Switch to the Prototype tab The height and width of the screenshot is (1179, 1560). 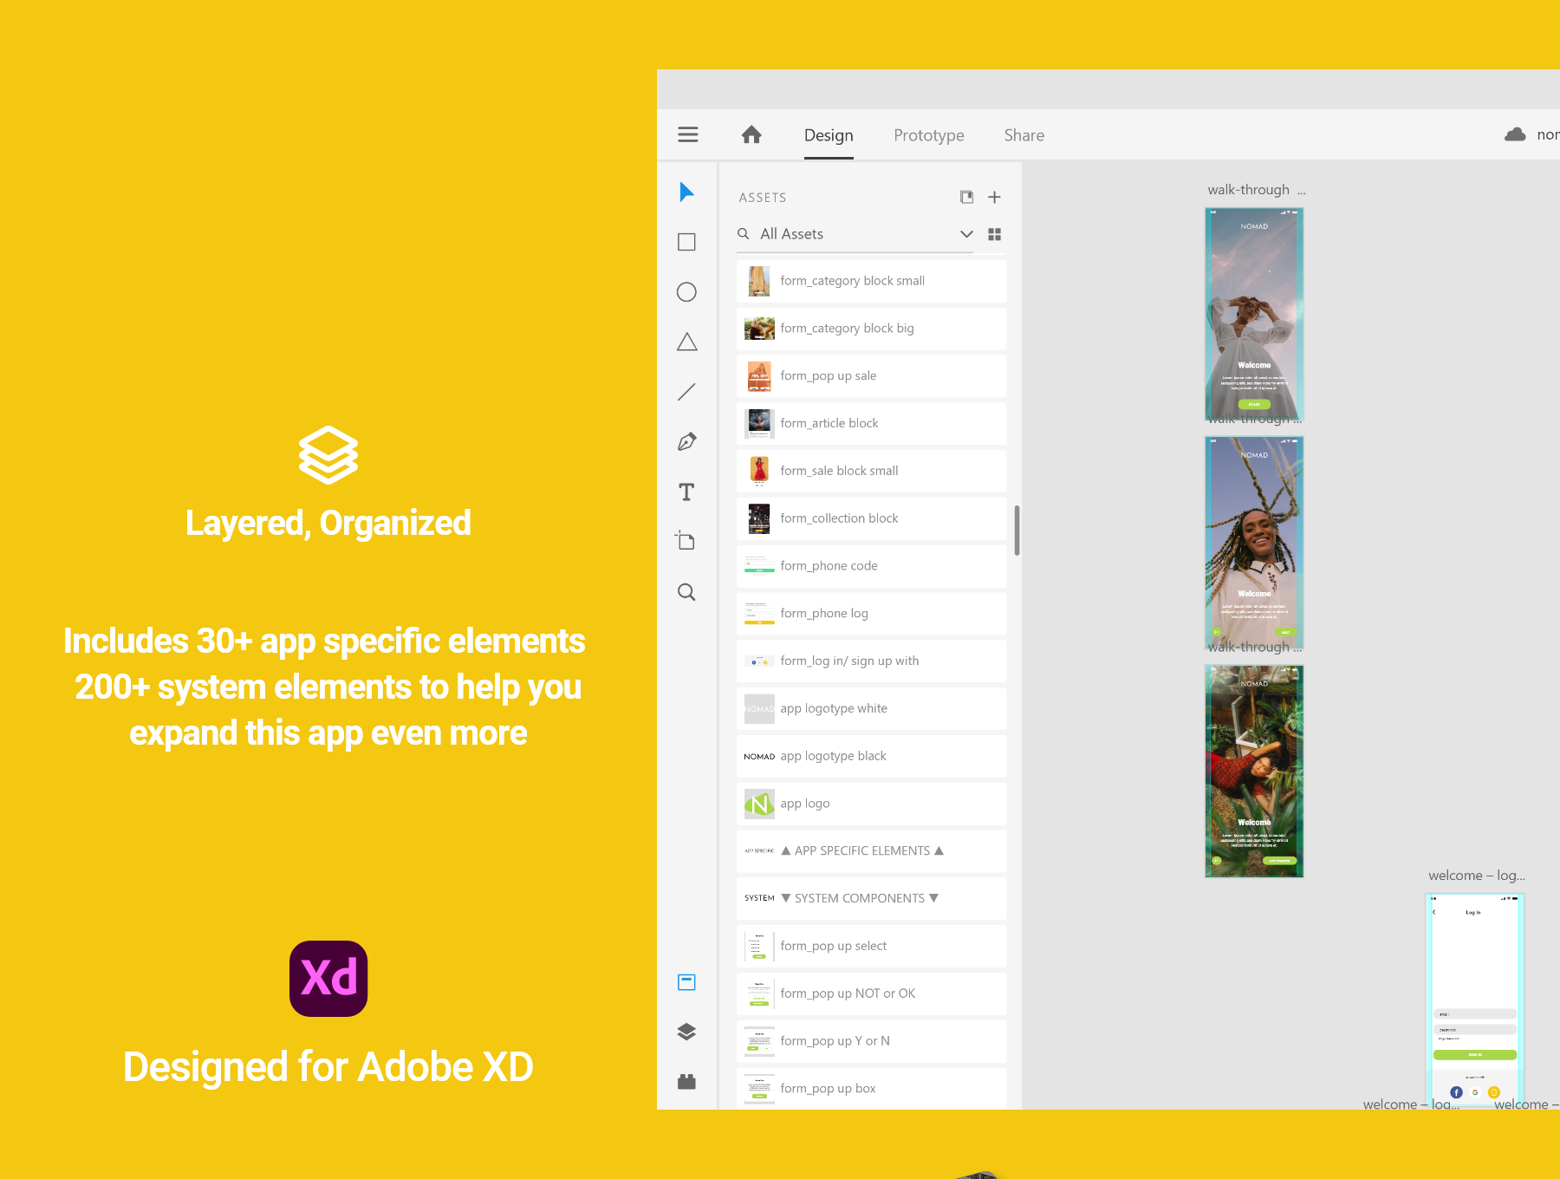click(928, 135)
